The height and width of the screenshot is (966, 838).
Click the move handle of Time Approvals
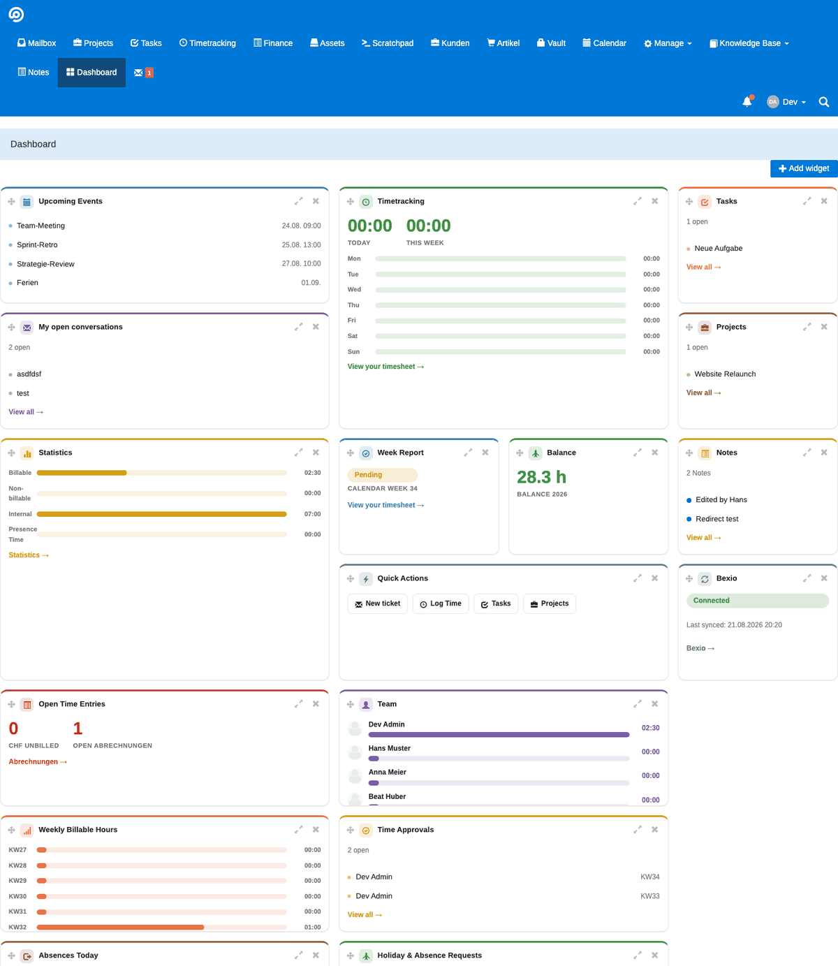(351, 830)
